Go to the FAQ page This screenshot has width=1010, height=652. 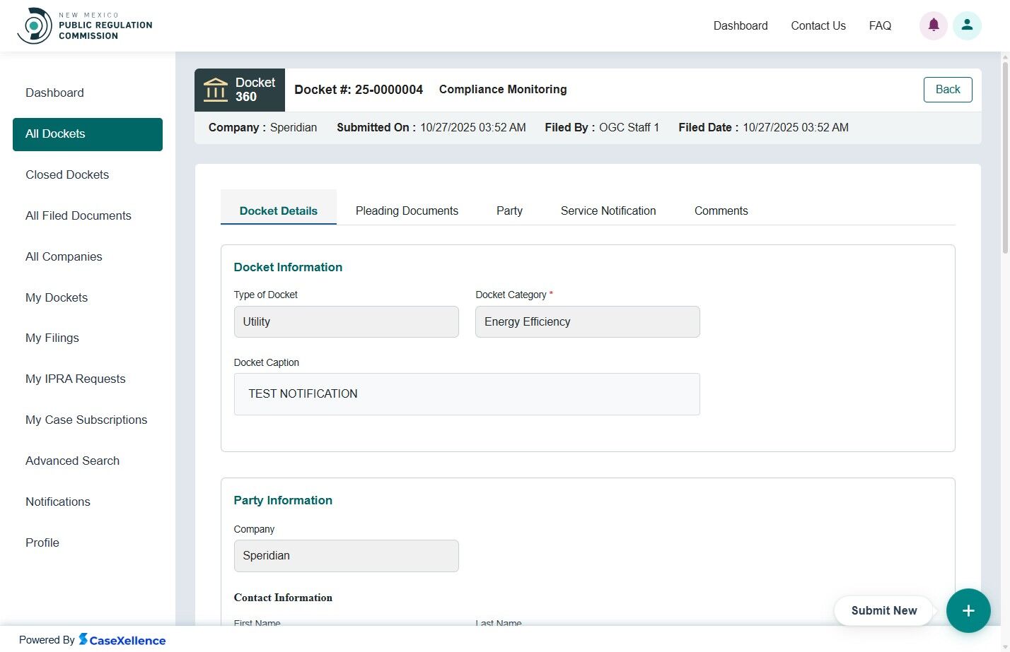[x=879, y=25]
